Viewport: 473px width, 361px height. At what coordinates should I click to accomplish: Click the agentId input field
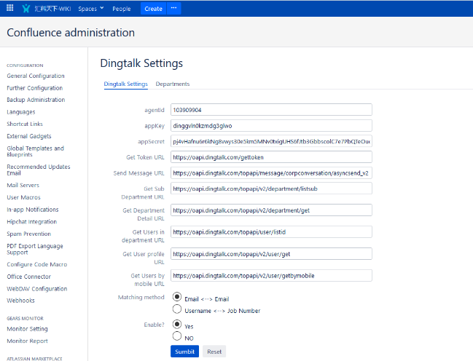click(271, 110)
